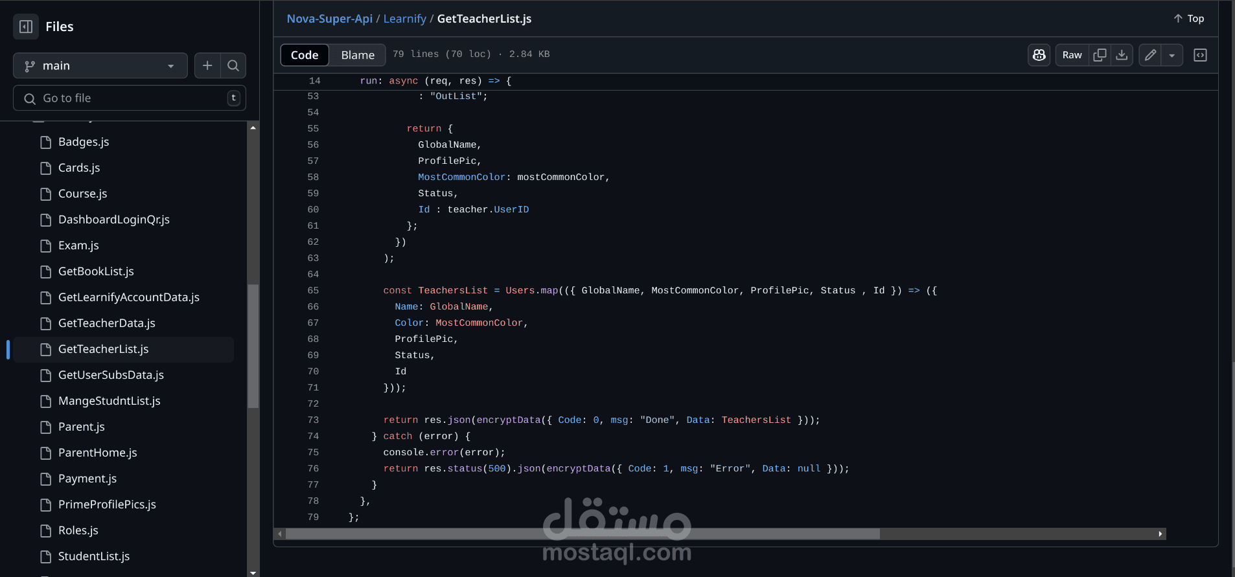The height and width of the screenshot is (577, 1235).
Task: Focus the Go to file field
Action: pyautogui.click(x=130, y=98)
